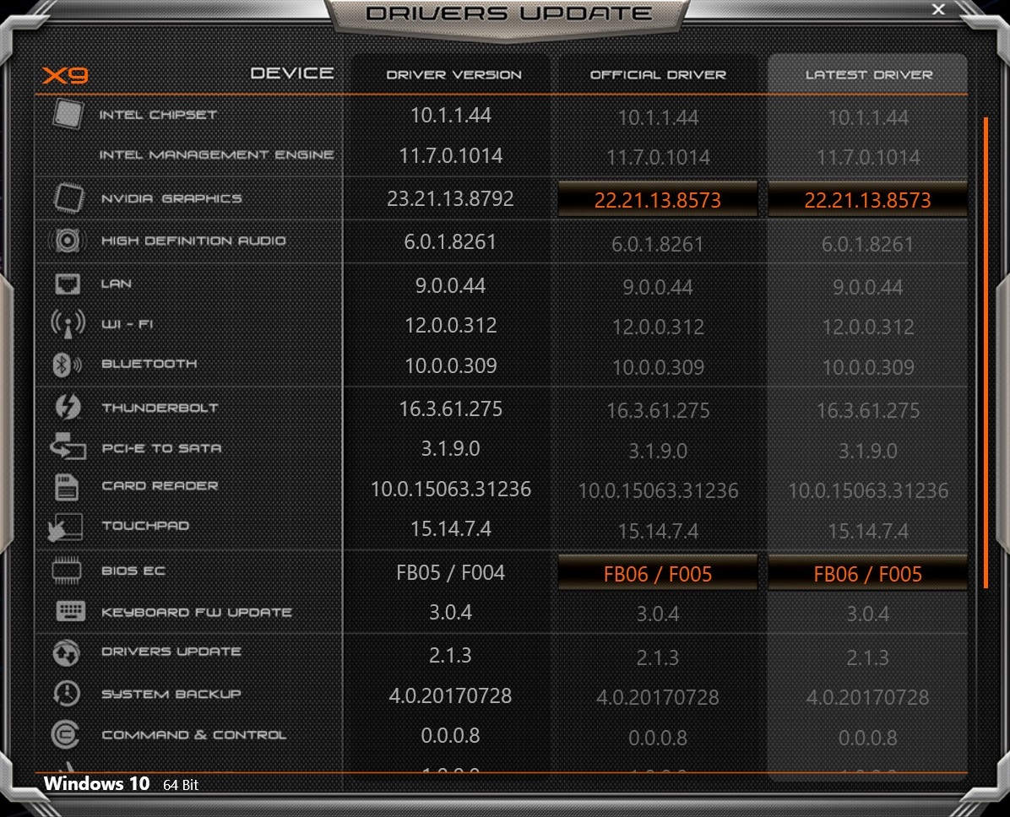Image resolution: width=1010 pixels, height=817 pixels.
Task: Click the Intel Chipset device icon
Action: pyautogui.click(x=68, y=114)
